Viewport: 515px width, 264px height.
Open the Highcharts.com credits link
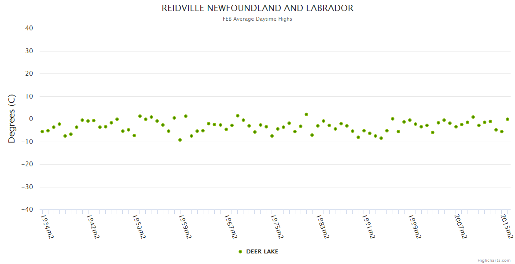coord(494,260)
